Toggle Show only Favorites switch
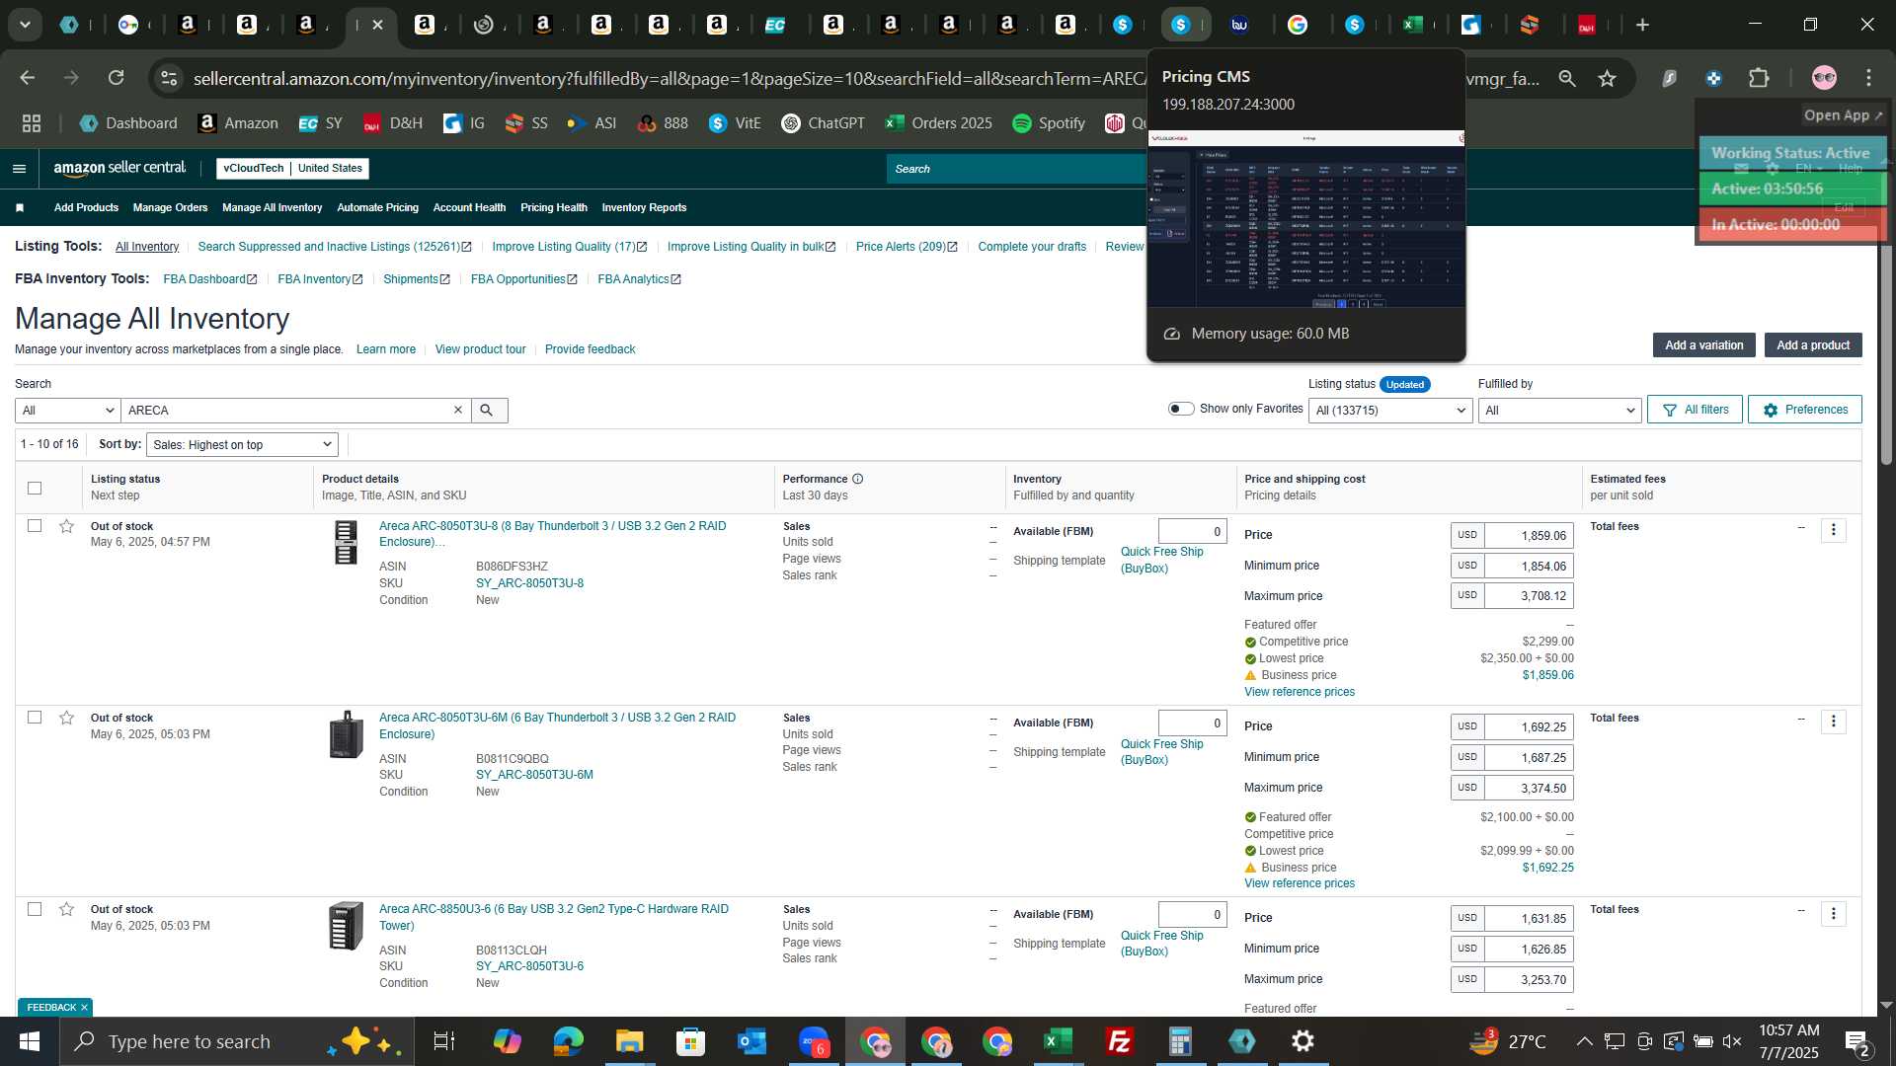Image resolution: width=1896 pixels, height=1066 pixels. (1181, 409)
